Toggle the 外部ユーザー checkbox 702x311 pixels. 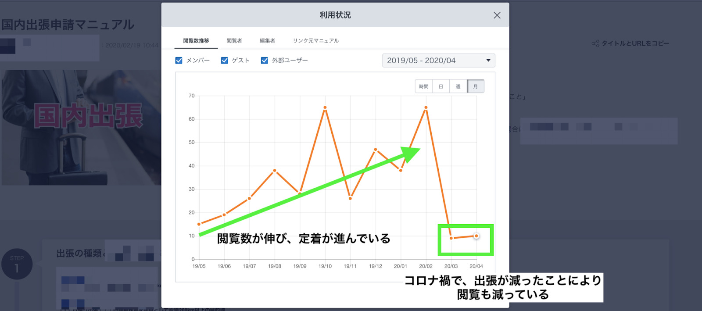[x=264, y=61]
